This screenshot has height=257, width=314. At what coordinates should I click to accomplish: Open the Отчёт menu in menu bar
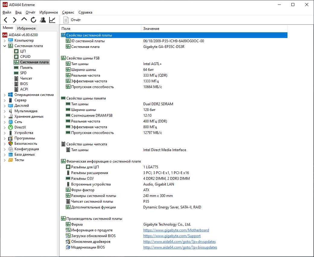coord(30,12)
